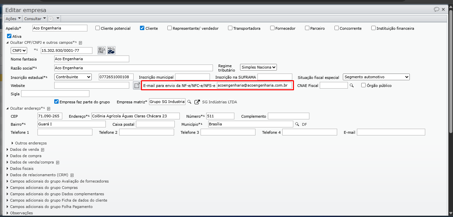This screenshot has width=453, height=217.
Task: Open the dropdown arrow next to the gear
Action: (58, 18)
